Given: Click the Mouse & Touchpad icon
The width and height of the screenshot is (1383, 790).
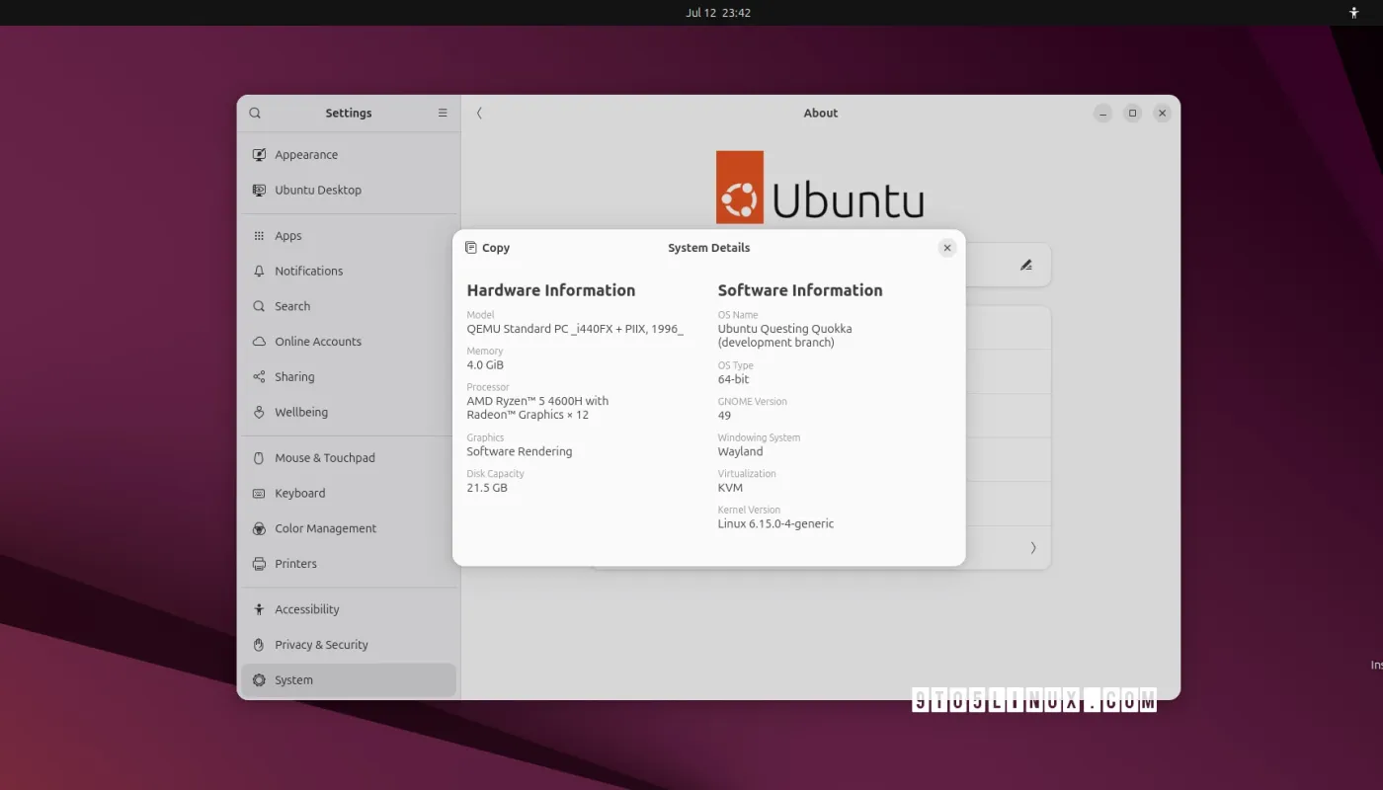Looking at the screenshot, I should pyautogui.click(x=259, y=458).
